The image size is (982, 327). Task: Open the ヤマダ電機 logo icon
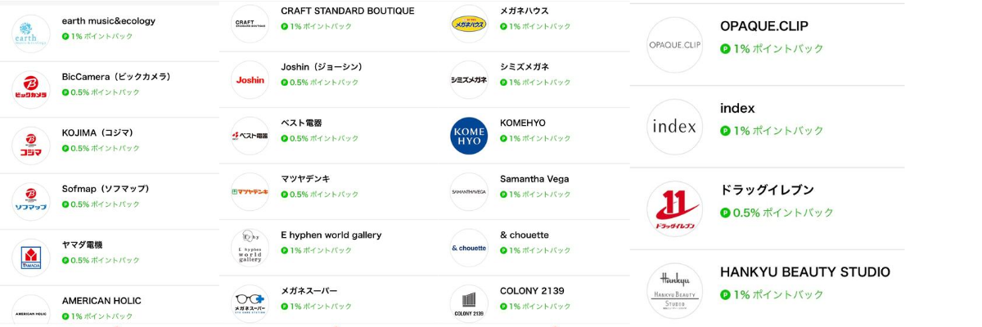pos(31,258)
